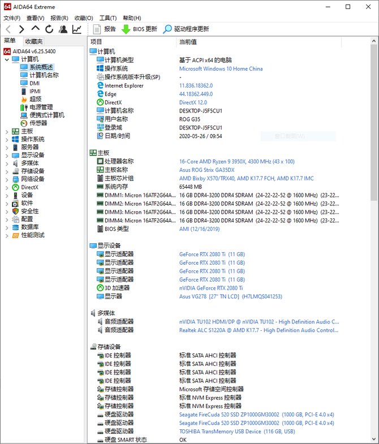Screen dimensions: 379x444
Task: Select 传感器 in the sidebar tree
Action: (38, 123)
